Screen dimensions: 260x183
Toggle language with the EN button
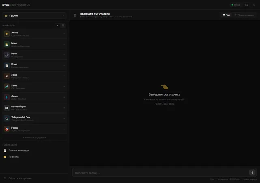pyautogui.click(x=247, y=5)
